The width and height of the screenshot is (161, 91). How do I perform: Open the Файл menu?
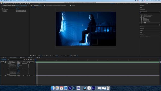(x=11, y=1)
